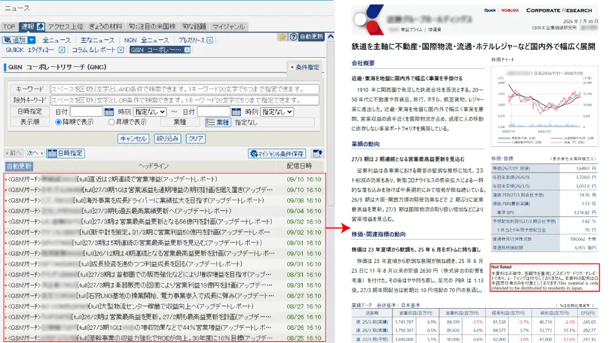
Task: Open the きょうの材料 tab
Action: (x=106, y=26)
